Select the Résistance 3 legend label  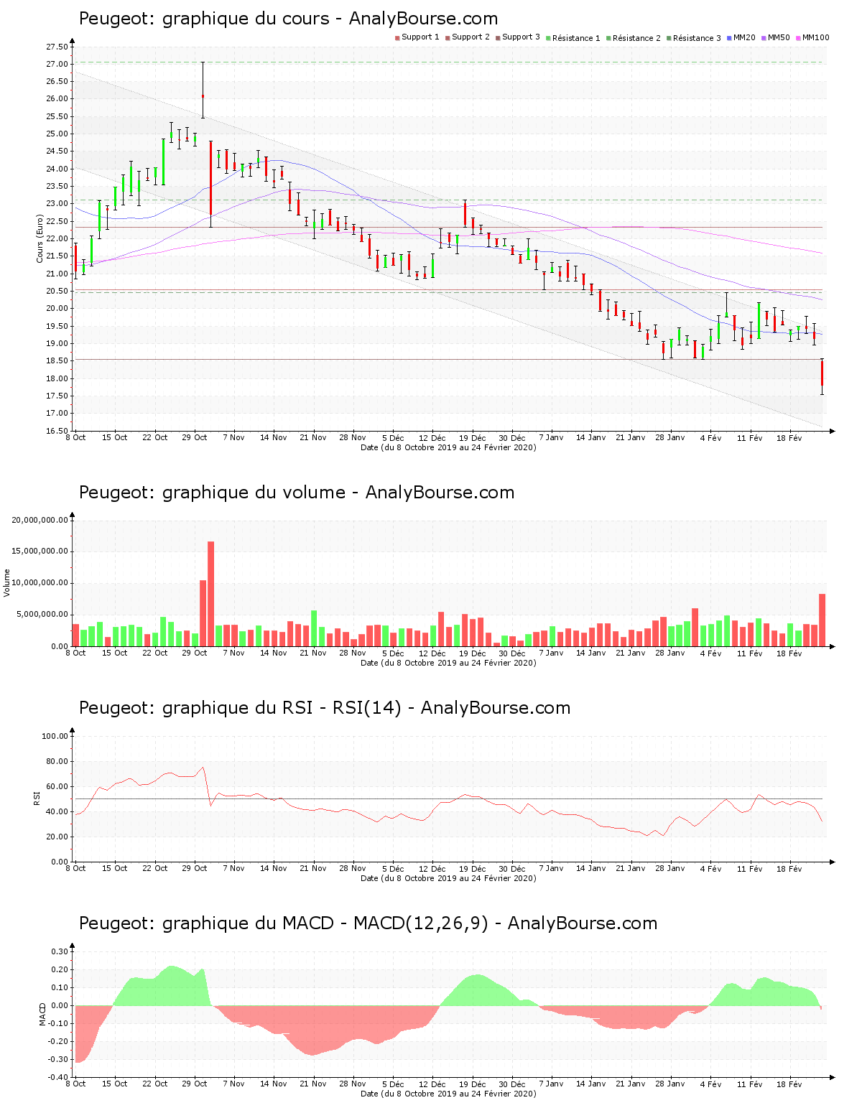pos(697,38)
